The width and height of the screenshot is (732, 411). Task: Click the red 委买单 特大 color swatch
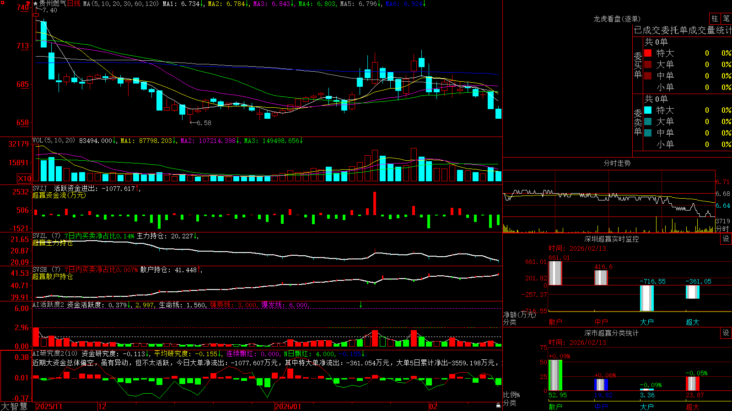(648, 53)
